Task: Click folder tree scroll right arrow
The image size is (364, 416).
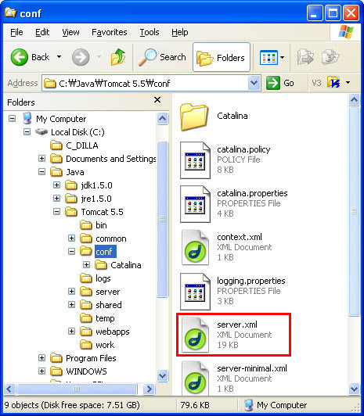Action: point(149,389)
